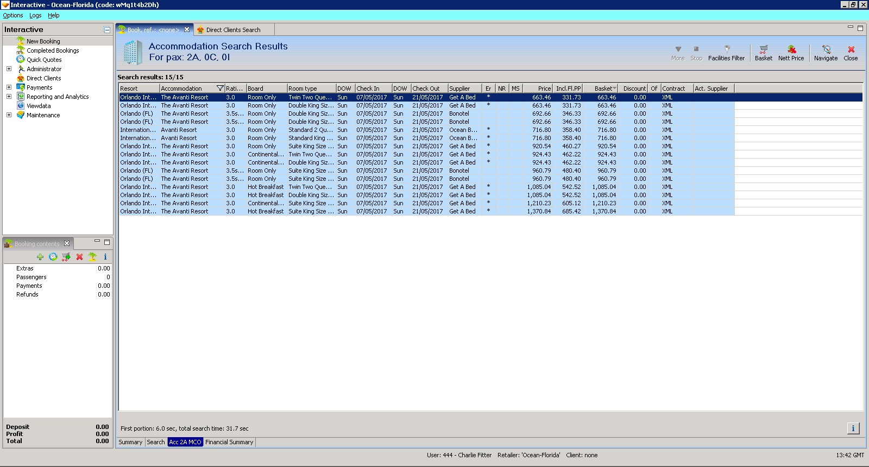Toggle the Nett Price button
This screenshot has width=869, height=467.
tap(791, 53)
